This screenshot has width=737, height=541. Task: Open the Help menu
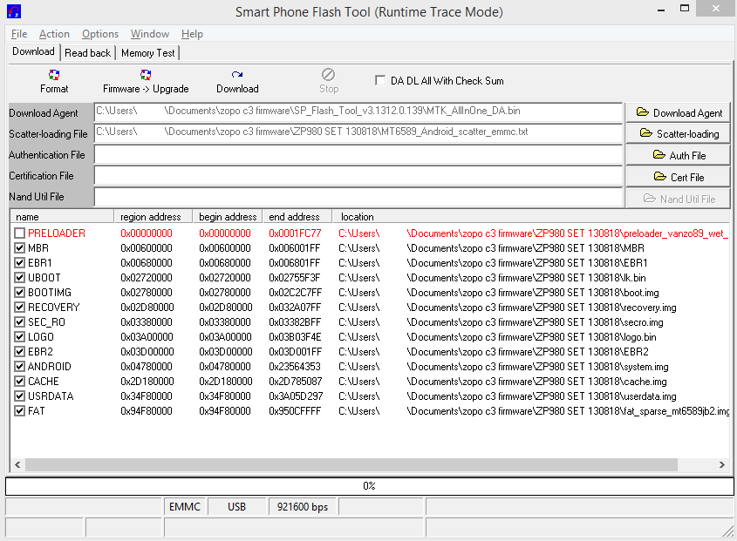tap(192, 34)
